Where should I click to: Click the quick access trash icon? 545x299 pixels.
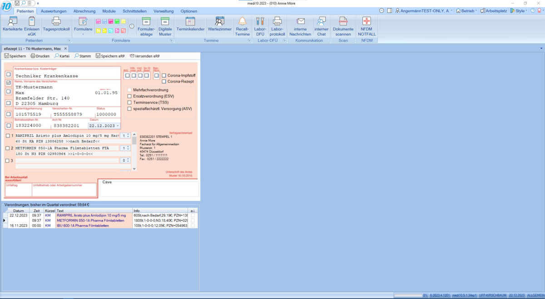[x=30, y=3]
